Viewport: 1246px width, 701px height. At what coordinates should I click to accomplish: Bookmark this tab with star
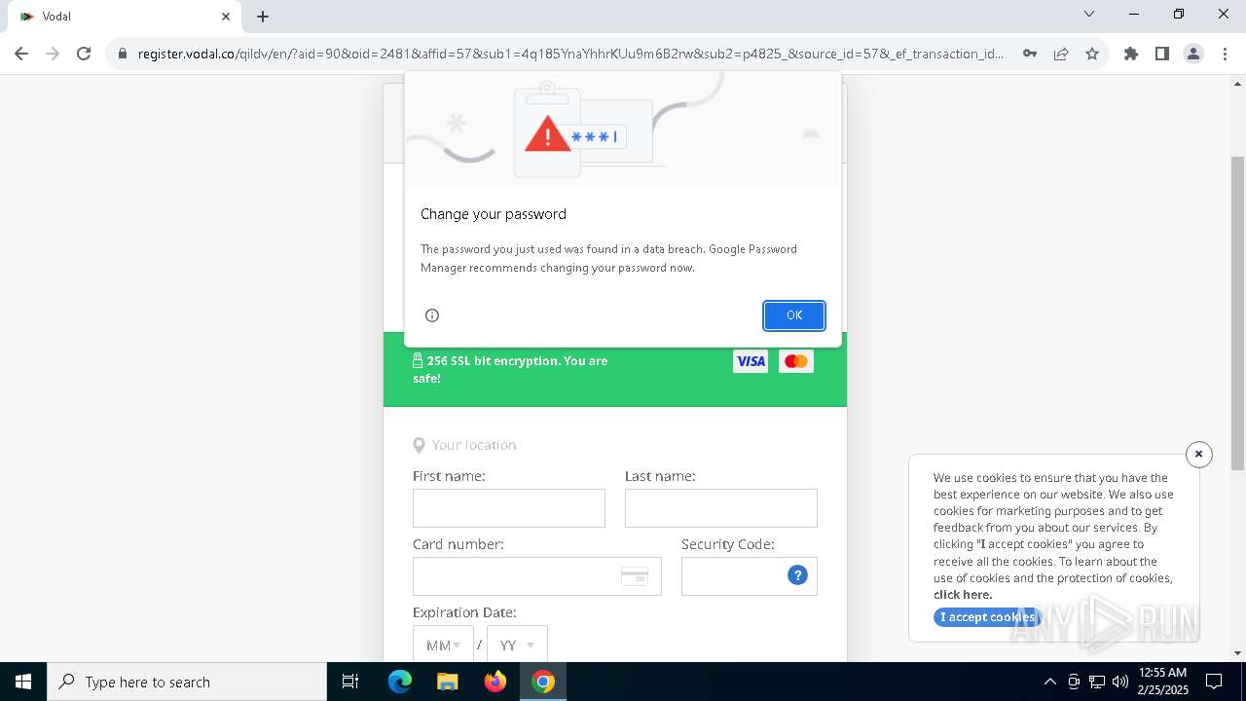1092,54
